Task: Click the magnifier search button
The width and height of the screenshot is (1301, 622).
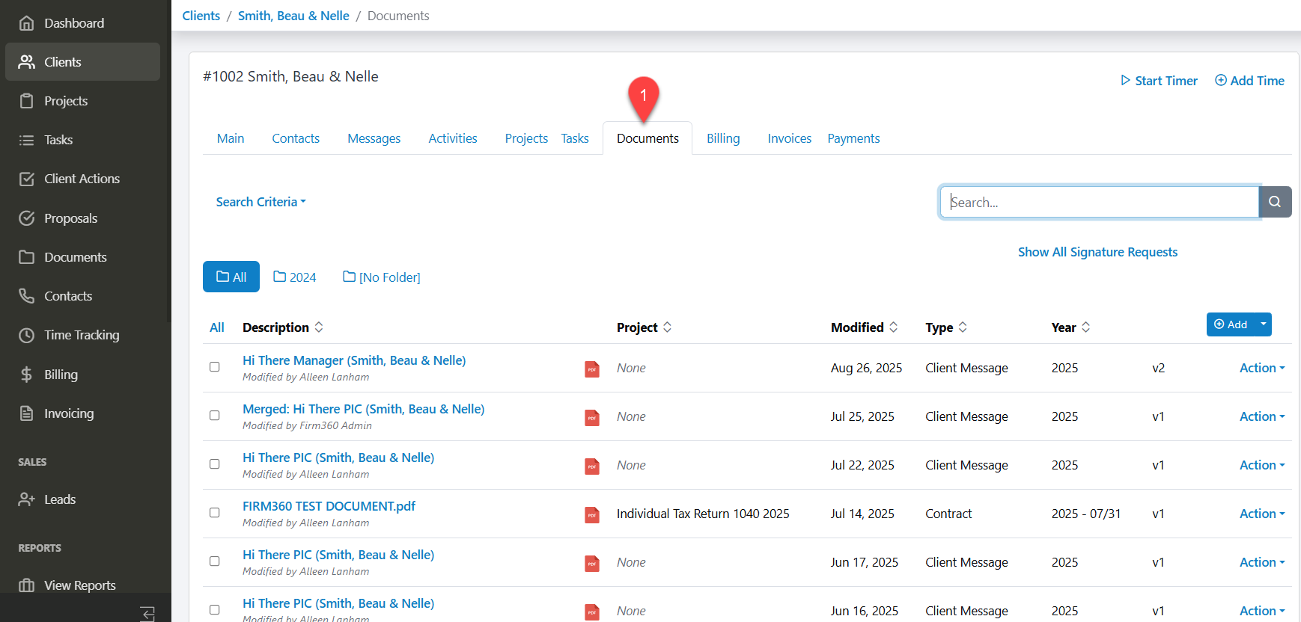Action: tap(1275, 202)
